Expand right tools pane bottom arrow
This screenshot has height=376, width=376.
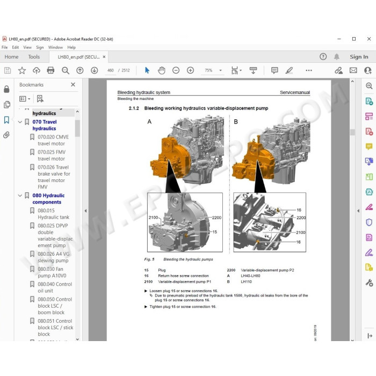tap(370, 336)
